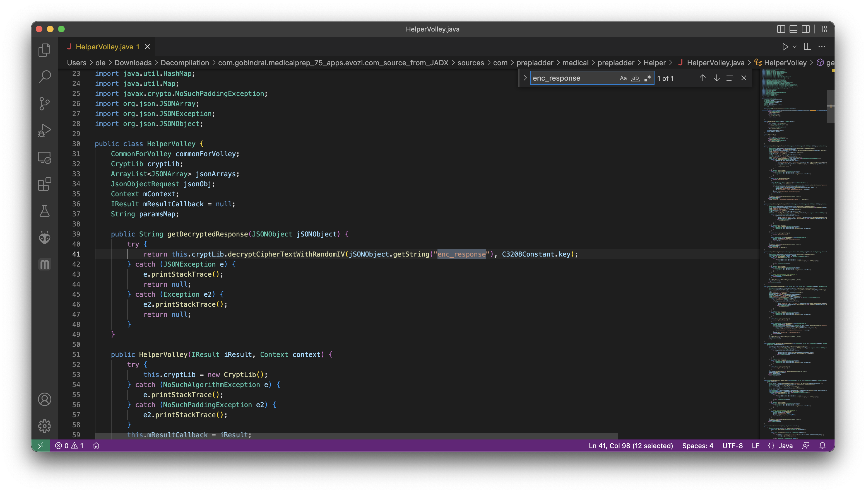866x493 pixels.
Task: Open the Search view in activity bar
Action: pos(44,77)
